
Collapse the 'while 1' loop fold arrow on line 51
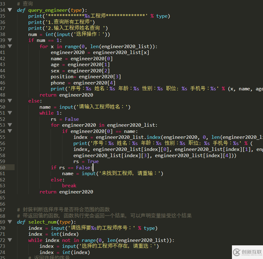10,113
